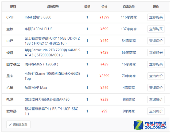Click pencil icon in 编辑此配置 button

(x=10, y=124)
